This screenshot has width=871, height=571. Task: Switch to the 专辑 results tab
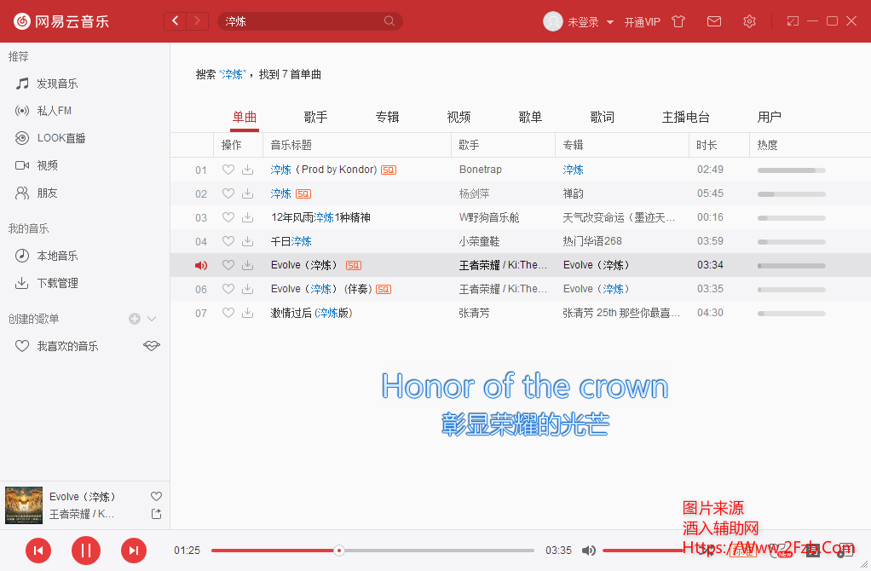(x=387, y=117)
